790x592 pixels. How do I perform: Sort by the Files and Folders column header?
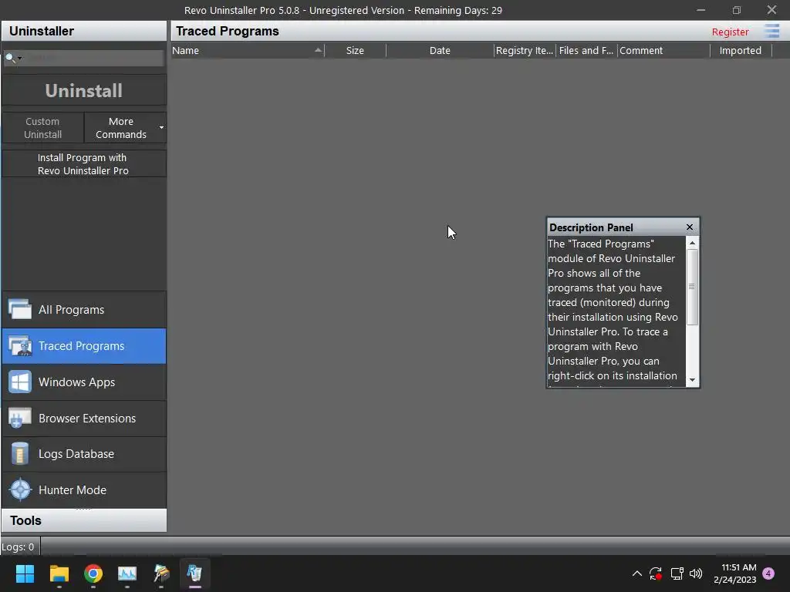tap(586, 50)
